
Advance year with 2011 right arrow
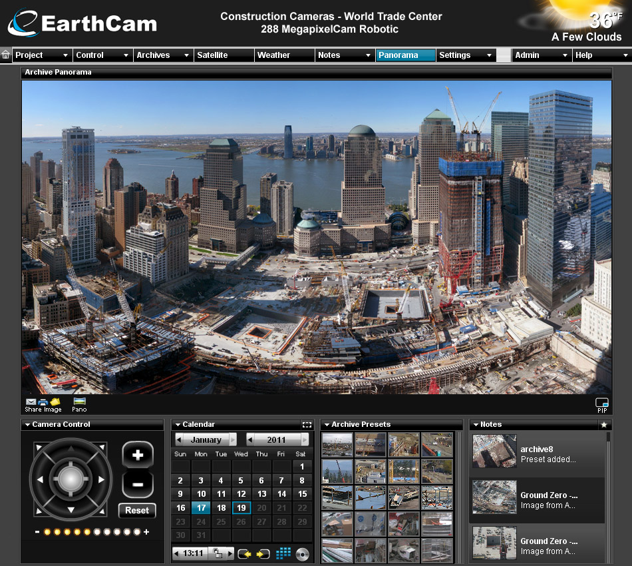[304, 439]
